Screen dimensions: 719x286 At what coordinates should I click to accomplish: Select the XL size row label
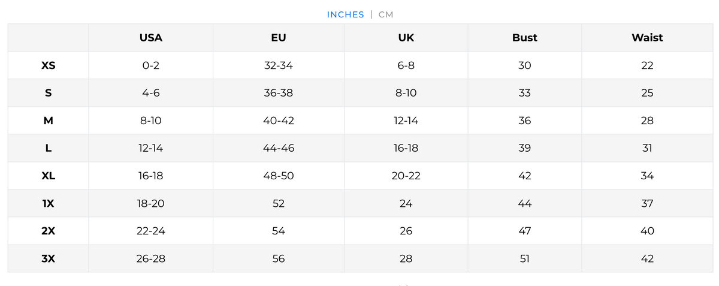(49, 176)
